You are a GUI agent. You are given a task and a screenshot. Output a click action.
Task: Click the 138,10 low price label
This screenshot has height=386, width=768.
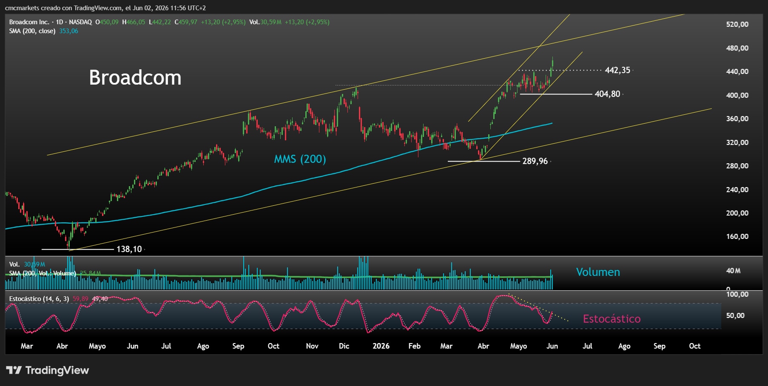click(129, 249)
